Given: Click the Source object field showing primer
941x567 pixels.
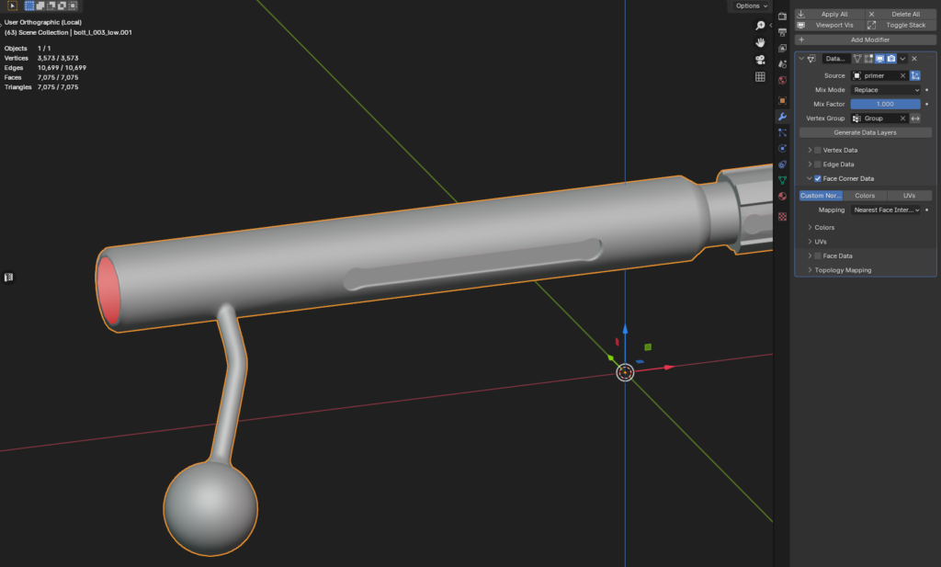Looking at the screenshot, I should 879,75.
